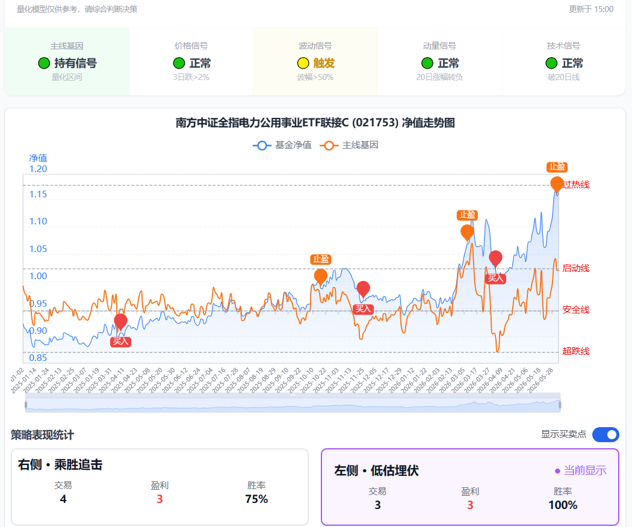Click the 买入 marker near 2026-03-27
This screenshot has height=527, width=632.
495,259
